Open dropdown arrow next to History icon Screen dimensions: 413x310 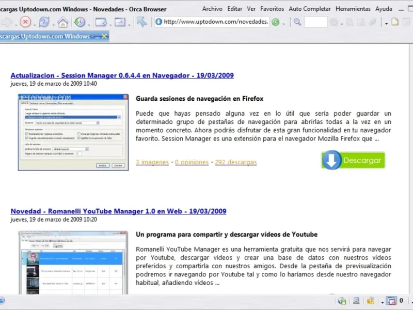[x=89, y=25]
